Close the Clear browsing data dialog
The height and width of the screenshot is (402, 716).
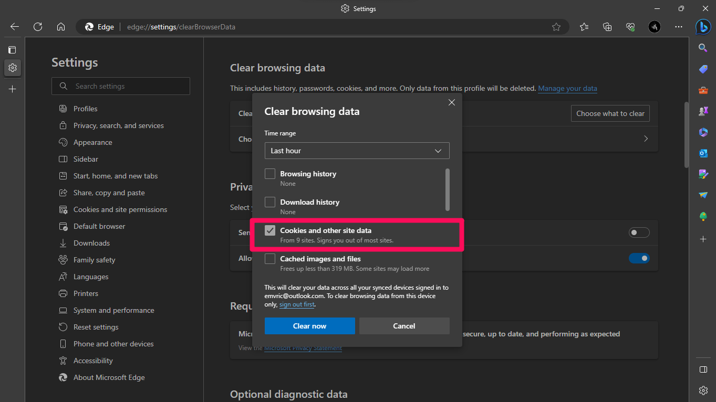tap(451, 102)
